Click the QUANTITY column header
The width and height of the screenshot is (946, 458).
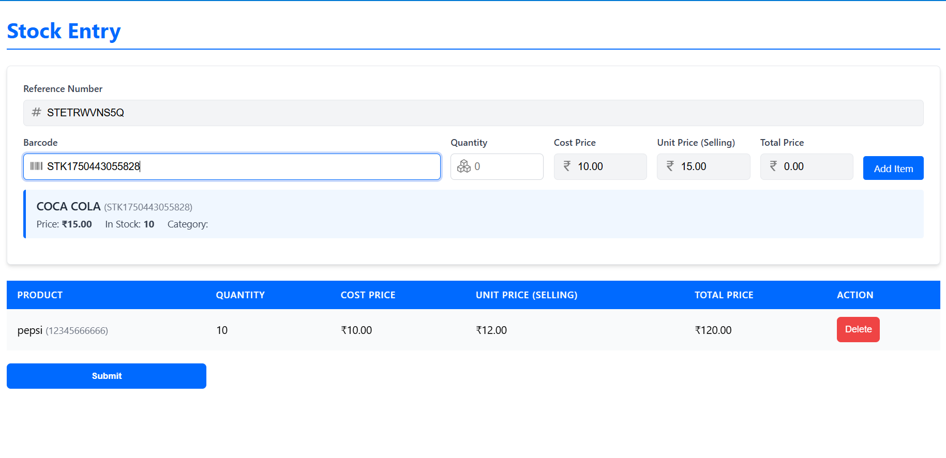(x=240, y=295)
